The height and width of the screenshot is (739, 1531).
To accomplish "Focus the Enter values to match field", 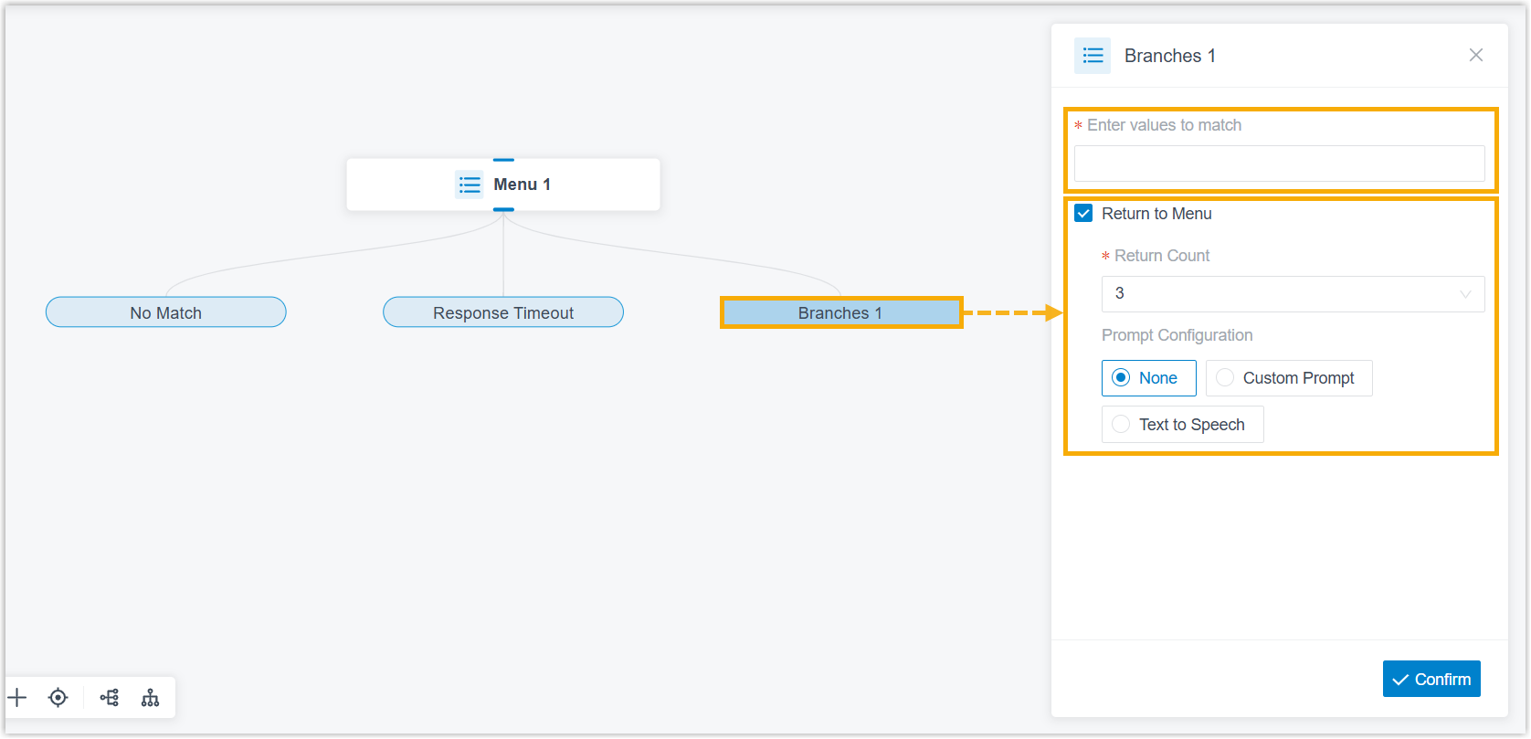I will coord(1279,164).
